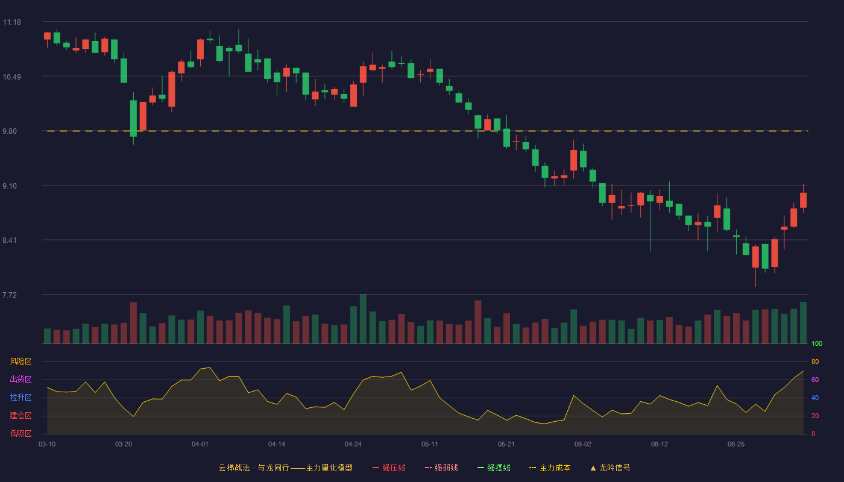Toggle the 强弱线 legend entry
Image resolution: width=844 pixels, height=482 pixels.
click(441, 468)
